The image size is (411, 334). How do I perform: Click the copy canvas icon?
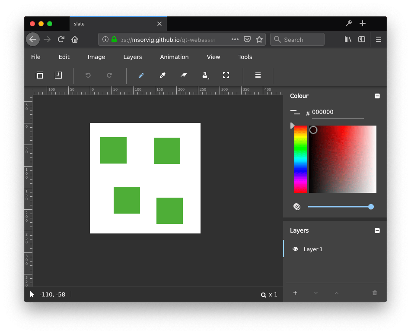39,75
